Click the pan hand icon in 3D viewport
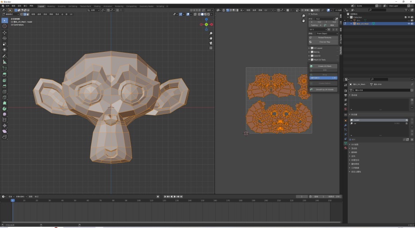415x228 pixels. (x=211, y=39)
